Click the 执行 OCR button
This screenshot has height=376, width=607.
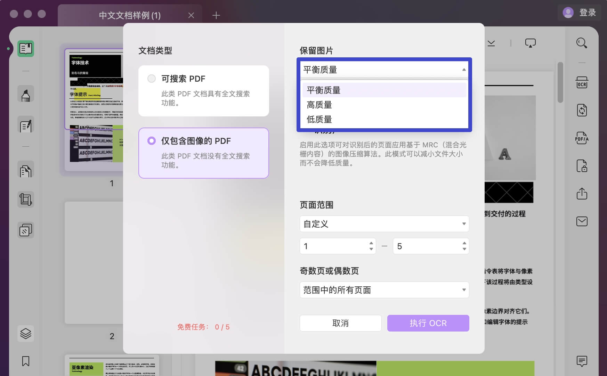click(428, 323)
